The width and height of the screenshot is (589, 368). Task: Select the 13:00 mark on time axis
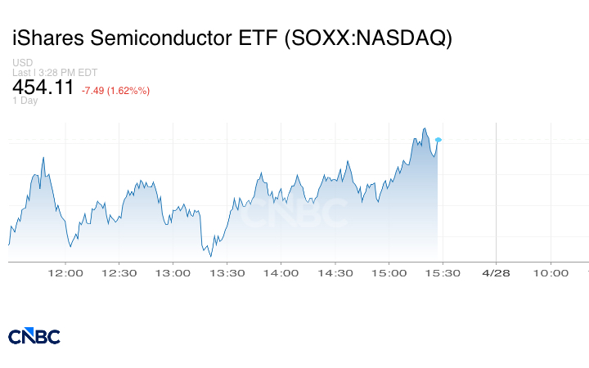173,273
